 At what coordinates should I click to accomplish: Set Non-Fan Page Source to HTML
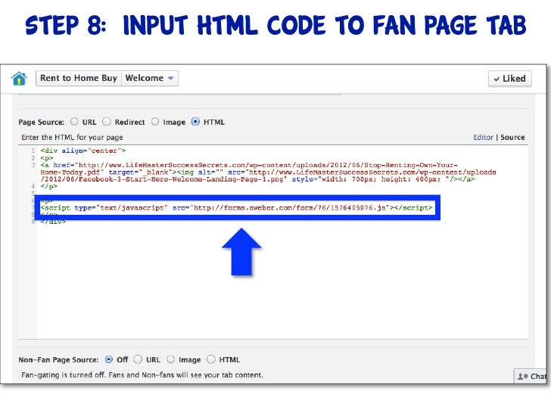(x=211, y=359)
